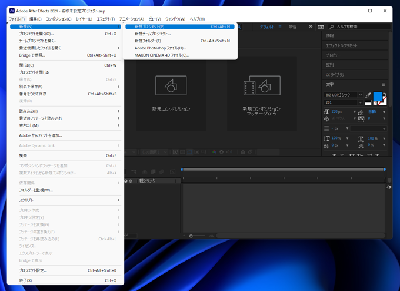This screenshot has height=291, width=400.
Task: Open the エフェクト(T) menu
Action: point(106,19)
